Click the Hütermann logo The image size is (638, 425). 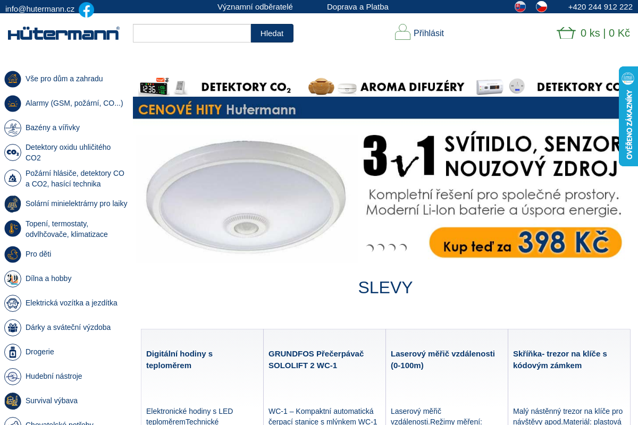click(64, 33)
